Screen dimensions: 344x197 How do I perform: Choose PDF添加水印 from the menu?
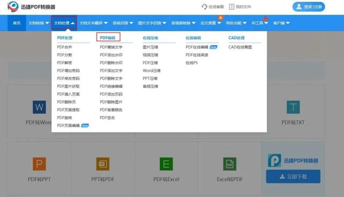(111, 55)
